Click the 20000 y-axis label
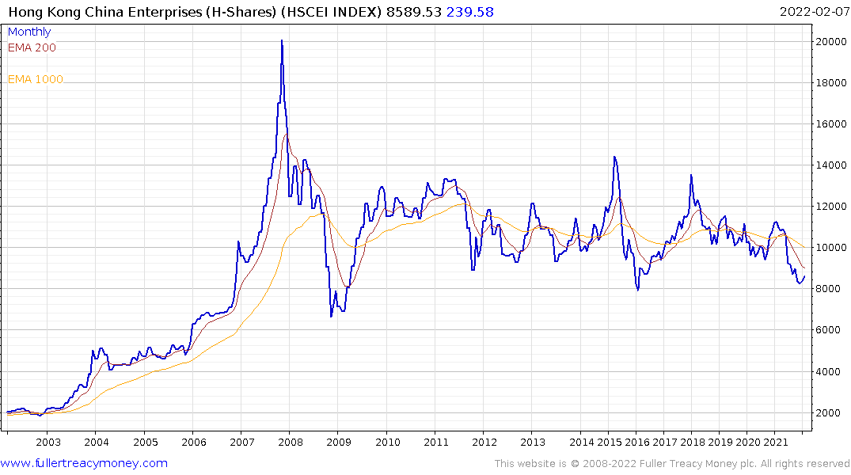 (x=831, y=42)
